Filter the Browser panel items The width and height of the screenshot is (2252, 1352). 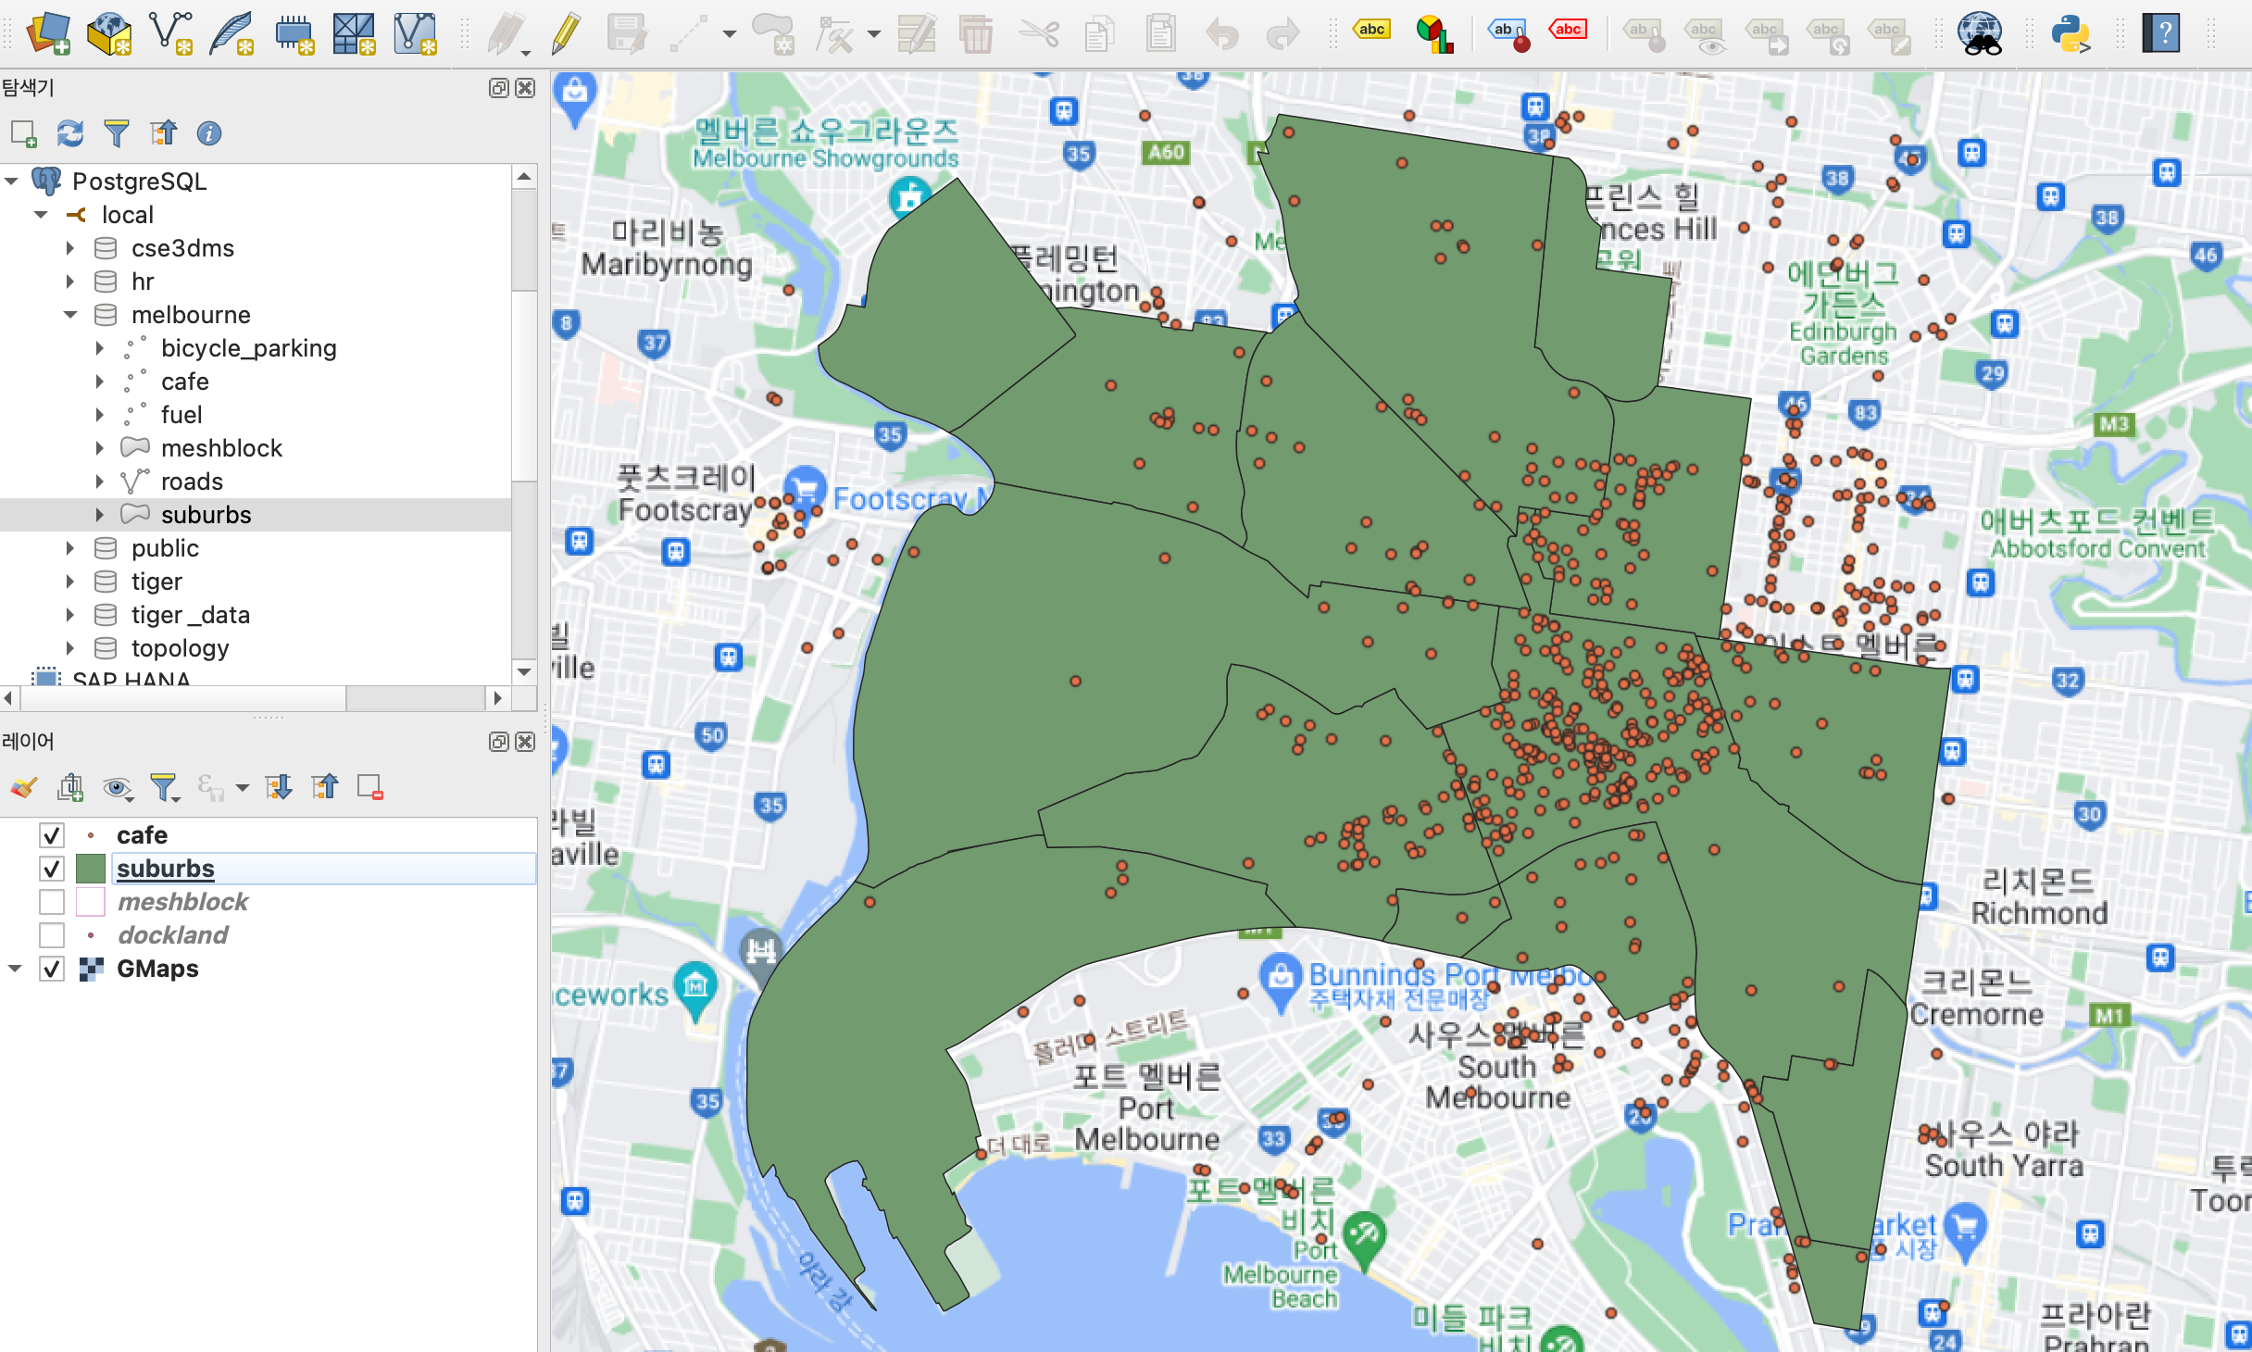point(117,133)
